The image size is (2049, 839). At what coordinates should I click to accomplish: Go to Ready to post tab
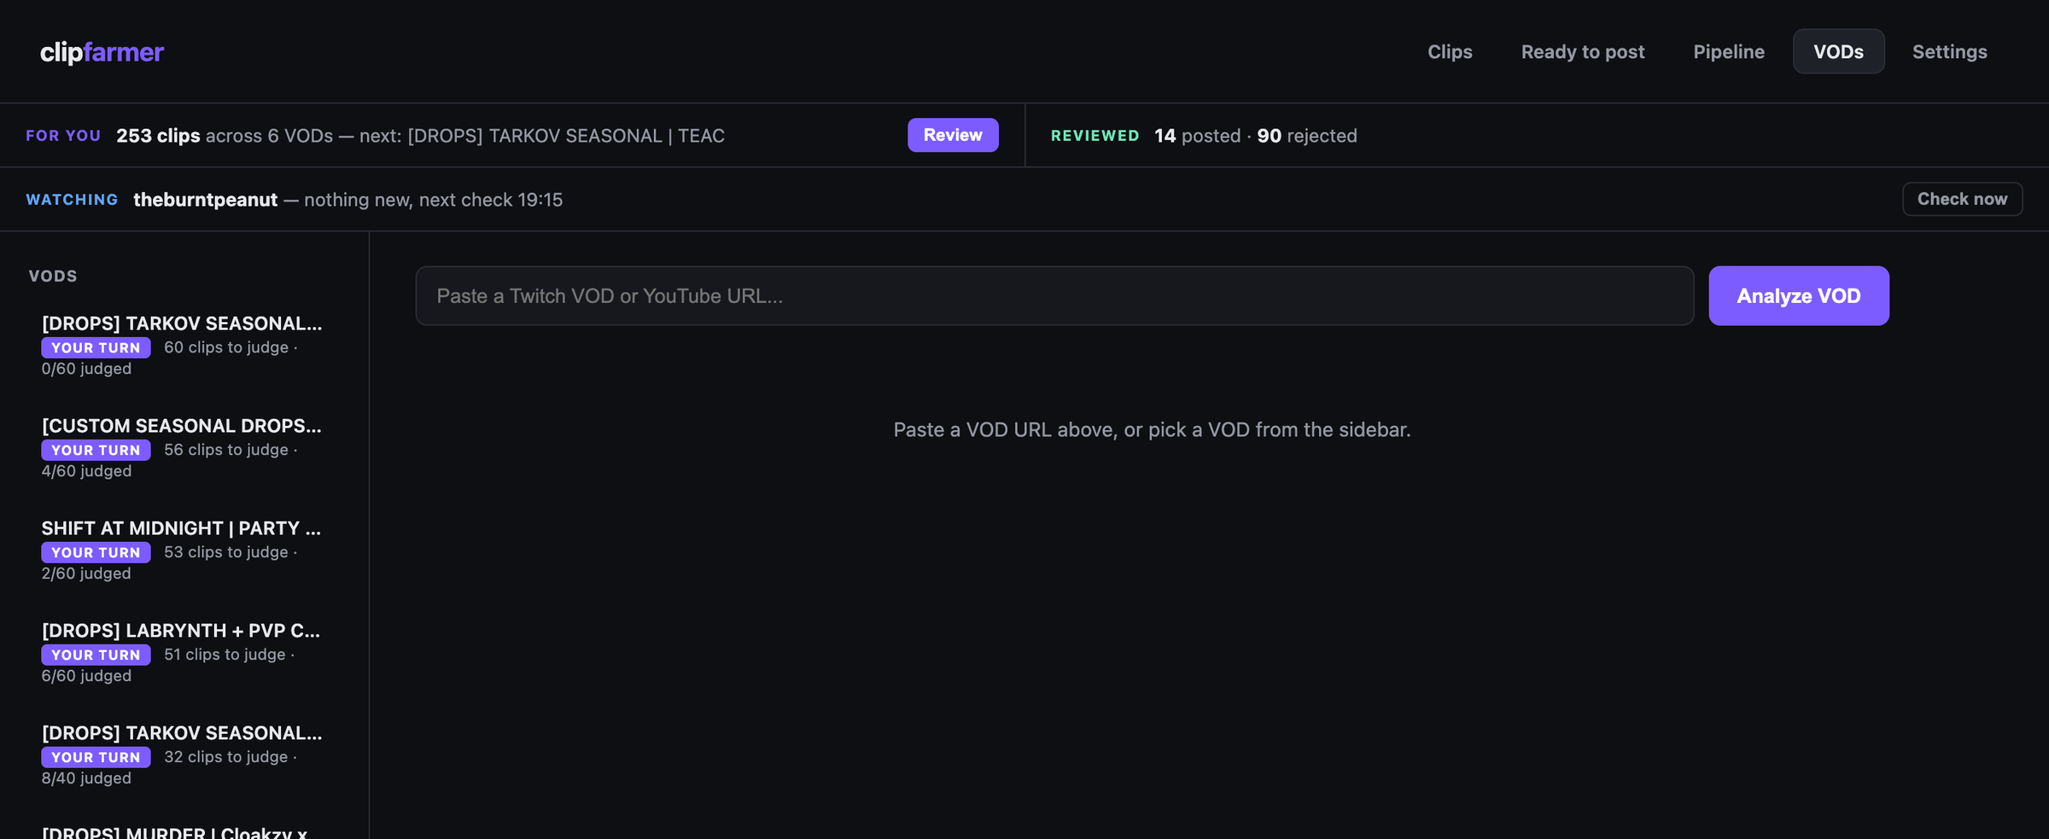[x=1583, y=51]
